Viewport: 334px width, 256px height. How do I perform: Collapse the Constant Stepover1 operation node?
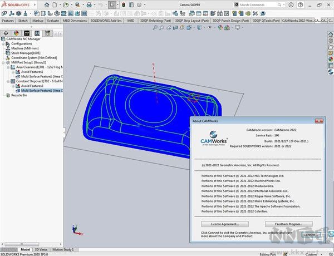coord(8,81)
